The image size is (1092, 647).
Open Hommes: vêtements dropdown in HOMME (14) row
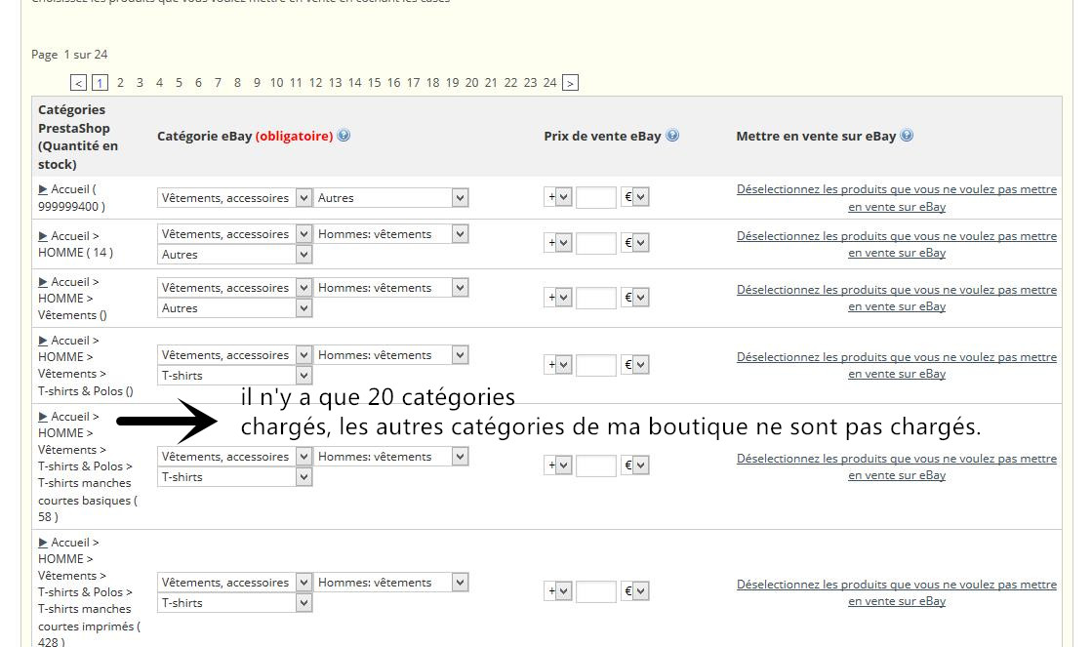tap(390, 234)
